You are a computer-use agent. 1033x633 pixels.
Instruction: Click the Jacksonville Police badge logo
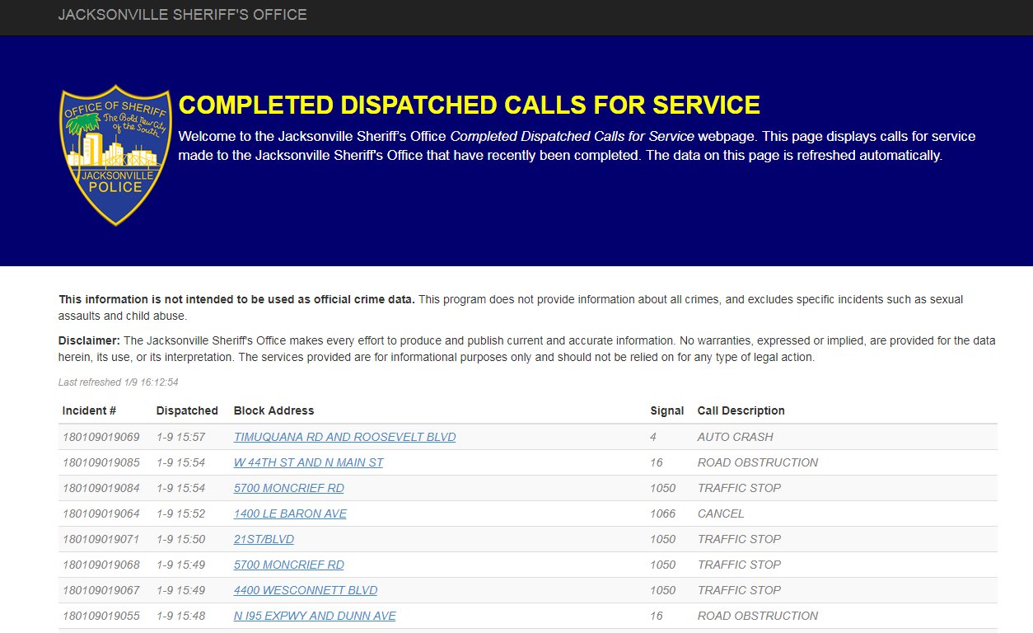coord(116,155)
